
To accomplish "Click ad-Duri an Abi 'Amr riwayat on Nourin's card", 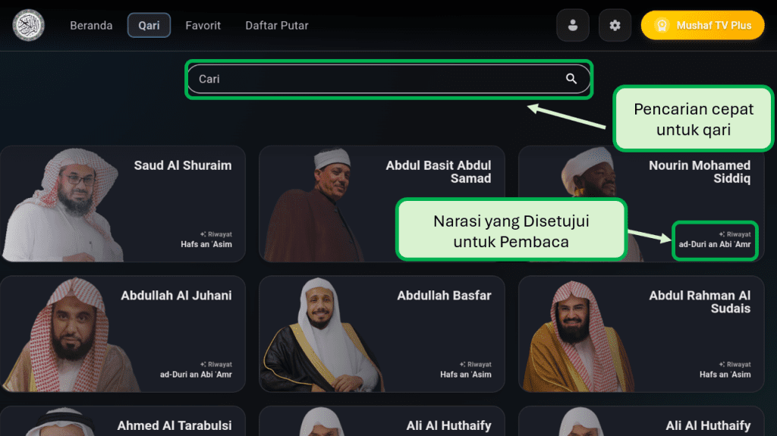I will (715, 244).
